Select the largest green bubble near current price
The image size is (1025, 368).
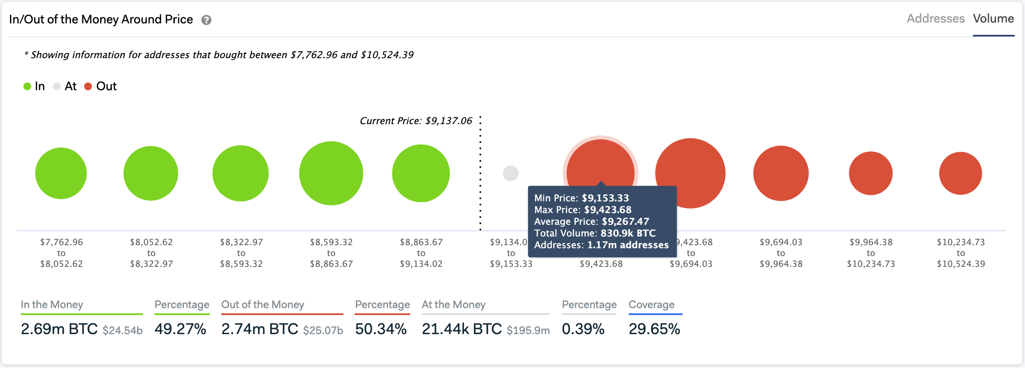[x=331, y=173]
